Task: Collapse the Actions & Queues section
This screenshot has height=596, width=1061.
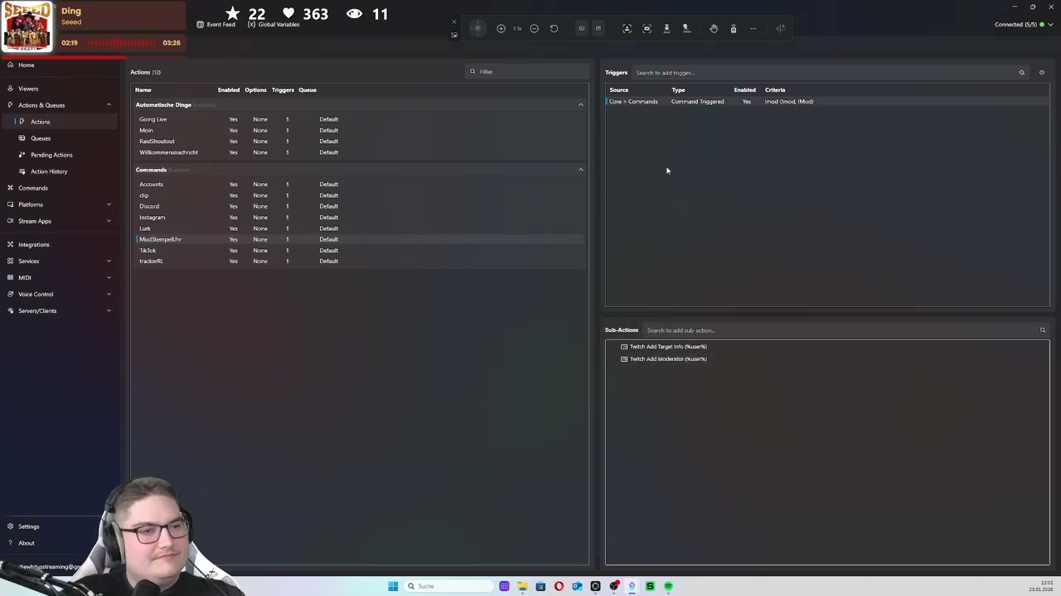Action: 109,105
